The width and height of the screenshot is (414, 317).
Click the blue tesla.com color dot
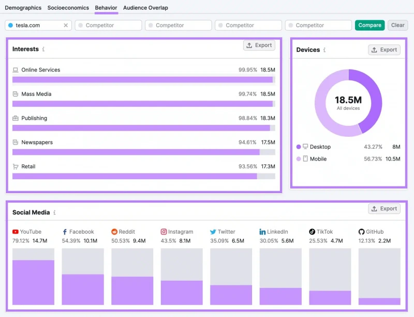coord(10,25)
